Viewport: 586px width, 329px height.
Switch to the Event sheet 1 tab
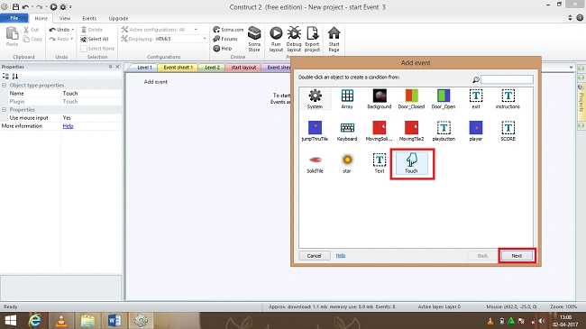coord(178,68)
